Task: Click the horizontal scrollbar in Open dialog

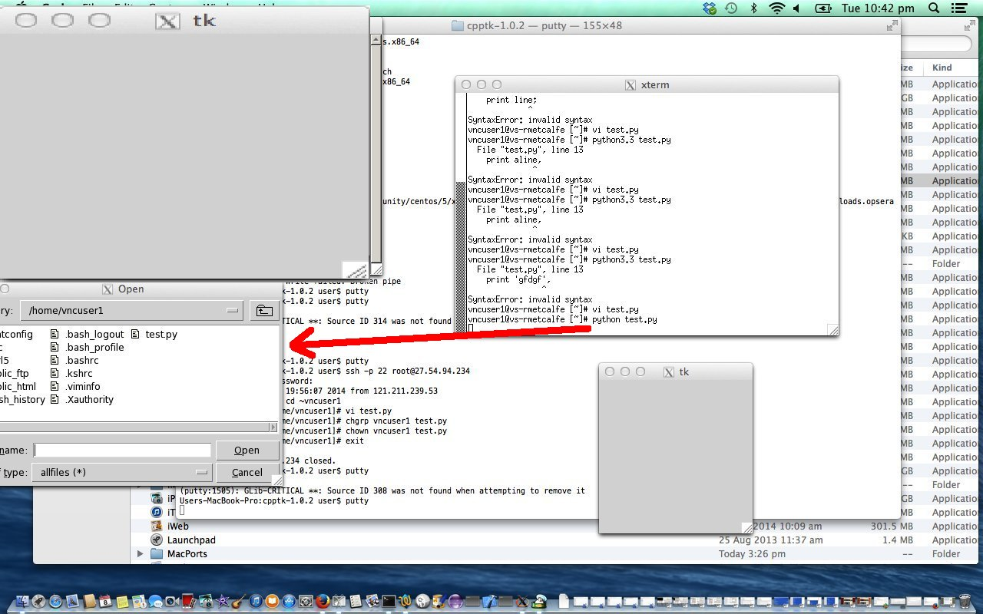Action: coord(134,427)
